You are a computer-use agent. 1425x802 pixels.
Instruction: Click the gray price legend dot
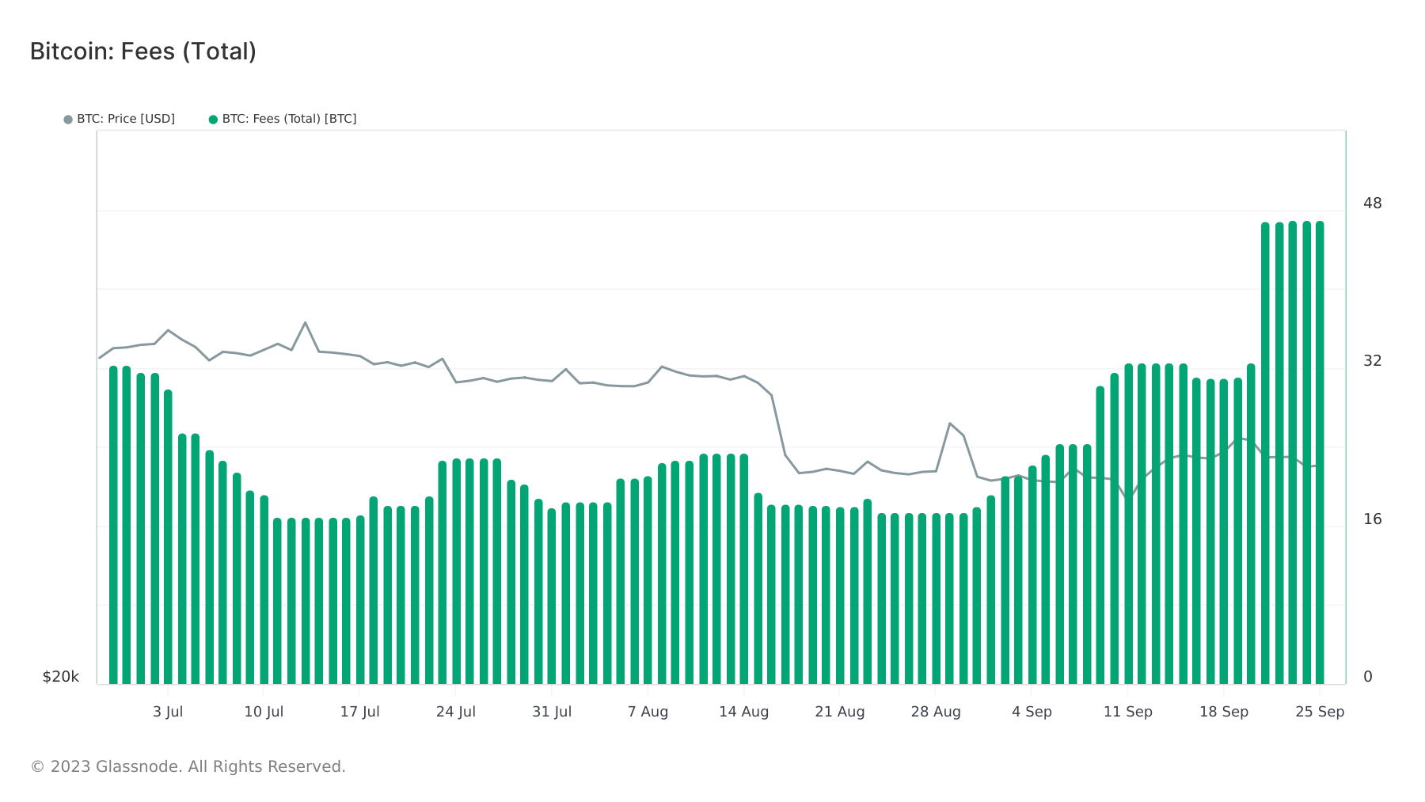pyautogui.click(x=68, y=120)
